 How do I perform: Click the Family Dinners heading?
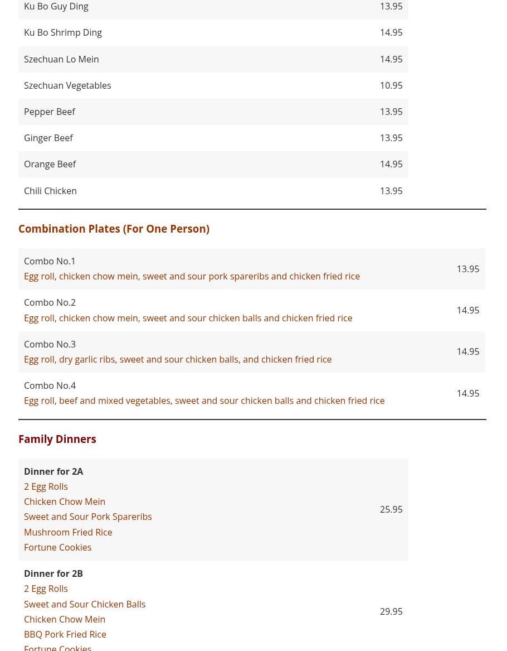(x=57, y=439)
